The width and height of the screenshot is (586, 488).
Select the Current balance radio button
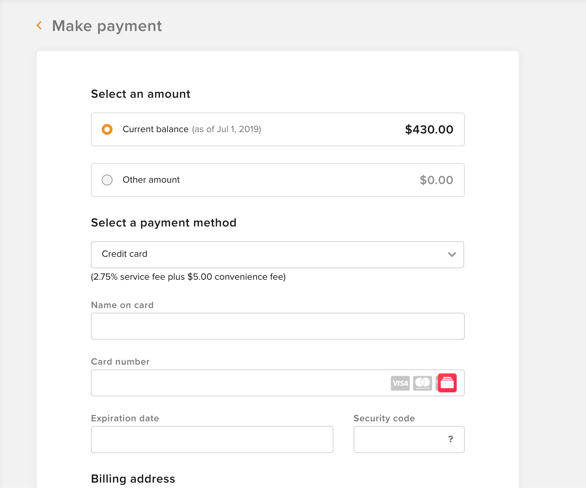[107, 129]
